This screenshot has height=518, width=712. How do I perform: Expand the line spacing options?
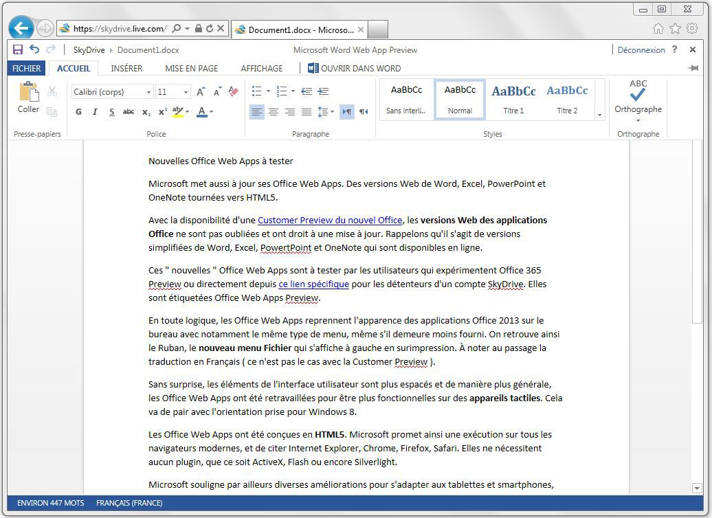[326, 112]
